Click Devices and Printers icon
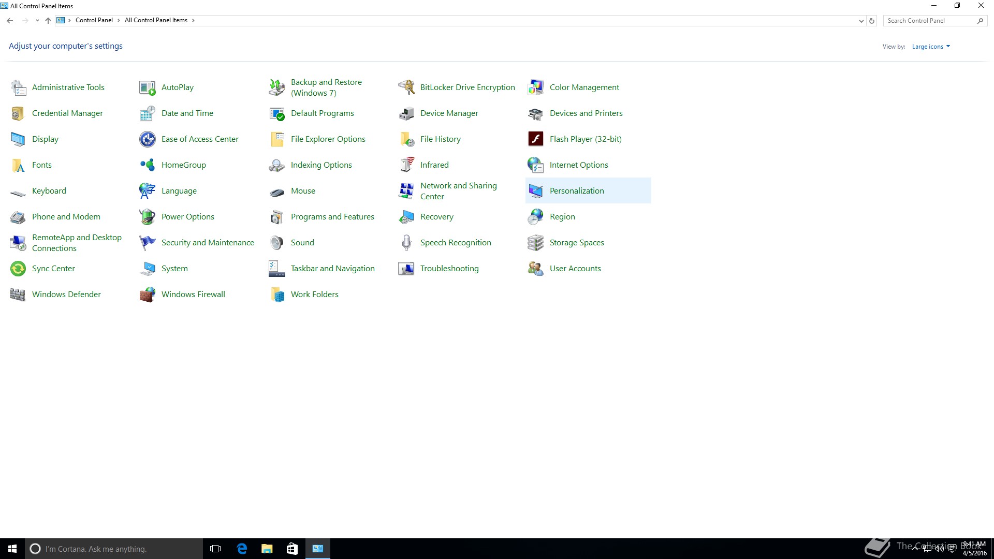Viewport: 994px width, 559px height. [x=536, y=113]
